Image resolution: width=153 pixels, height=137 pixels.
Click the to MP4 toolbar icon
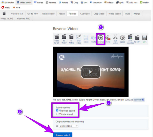coord(137,39)
